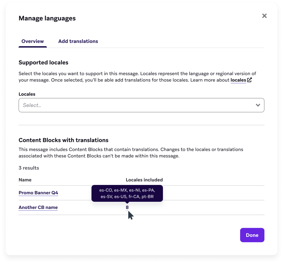Click the Name column header
Viewport: 283px width, 264px height.
[x=25, y=180]
